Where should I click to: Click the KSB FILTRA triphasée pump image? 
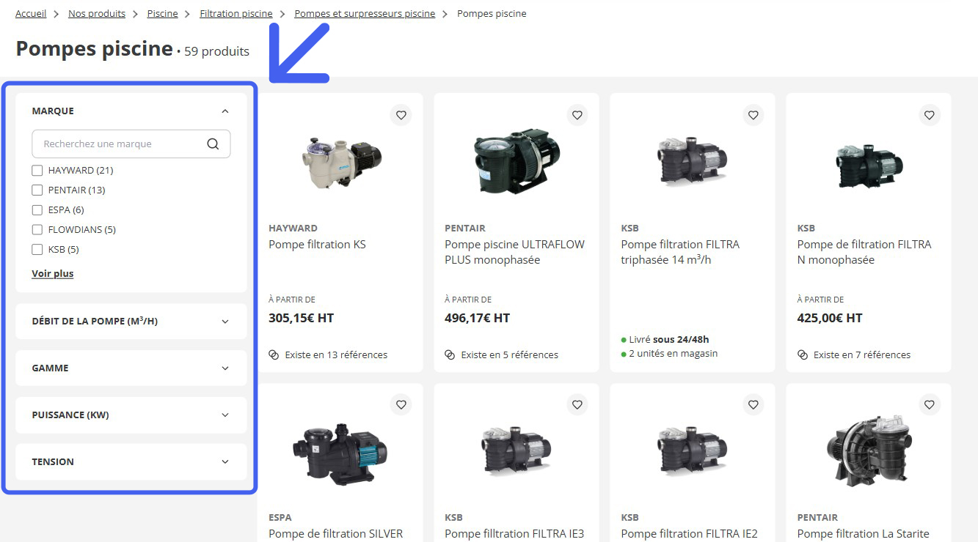693,161
